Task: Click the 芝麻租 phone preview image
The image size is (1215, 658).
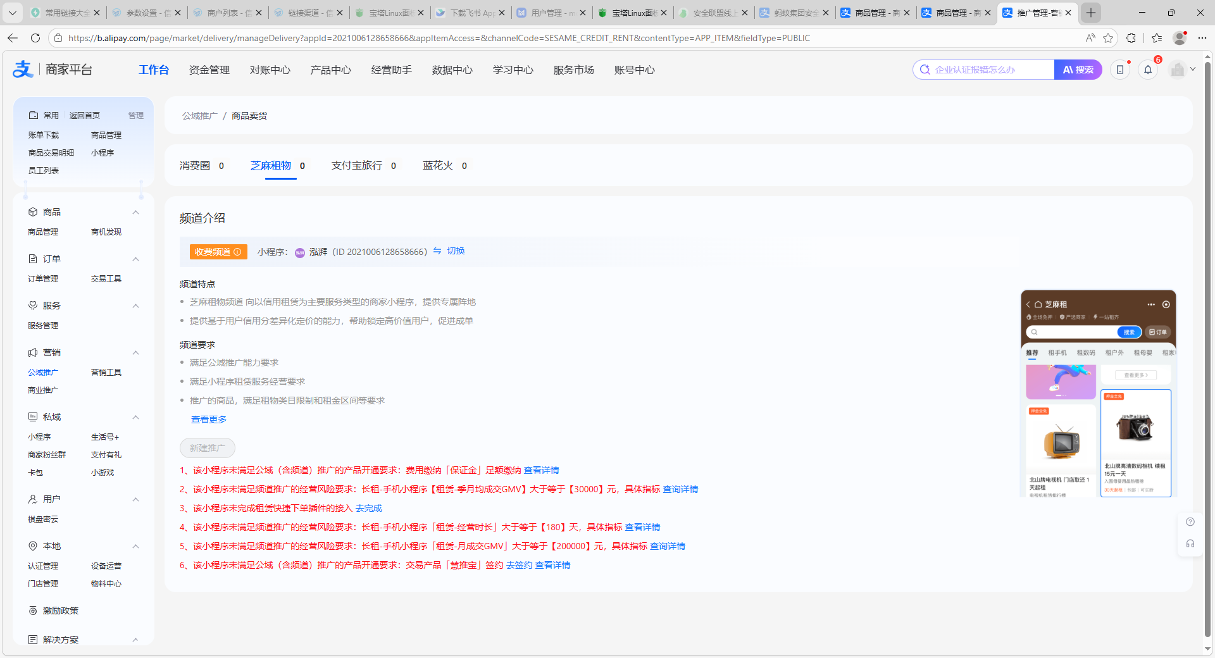Action: [1098, 394]
